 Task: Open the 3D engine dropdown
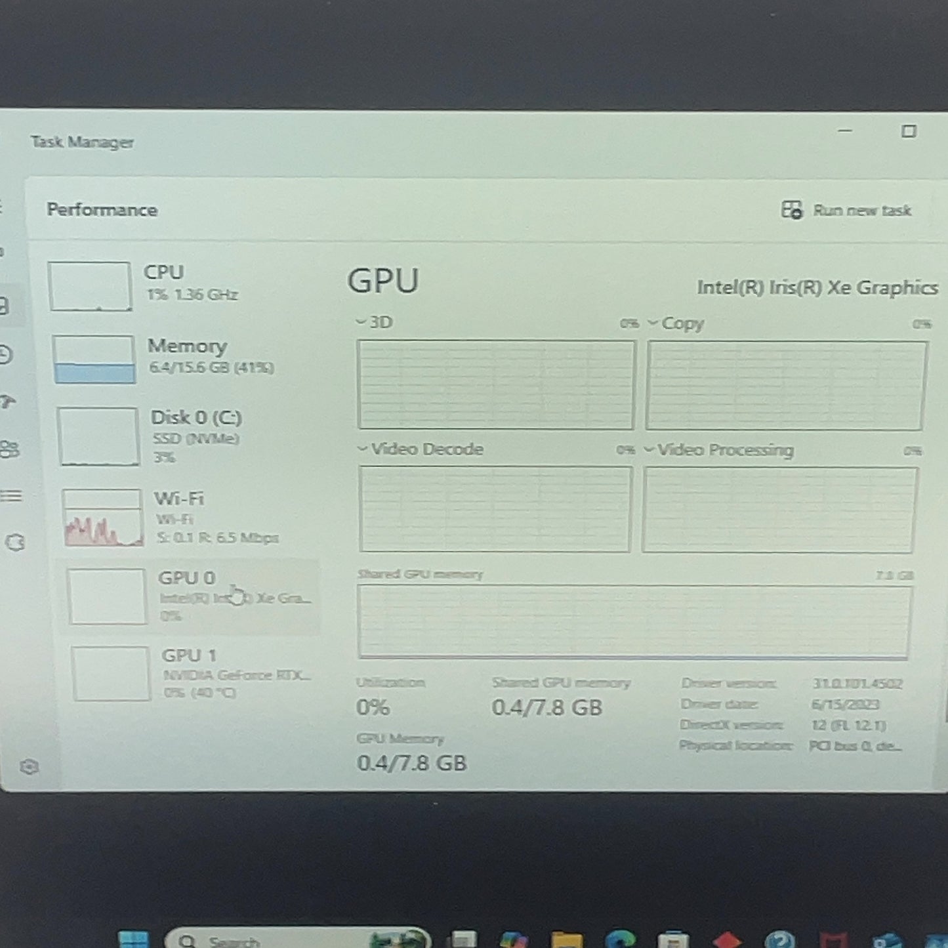(374, 322)
